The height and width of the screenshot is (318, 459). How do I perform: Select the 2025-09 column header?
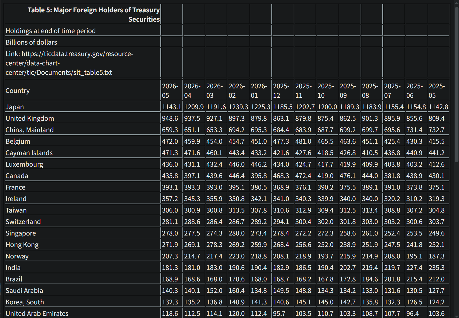pos(349,91)
